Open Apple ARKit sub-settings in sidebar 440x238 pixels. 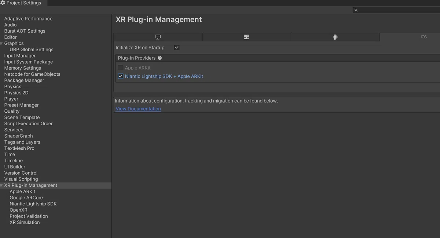[x=22, y=192]
